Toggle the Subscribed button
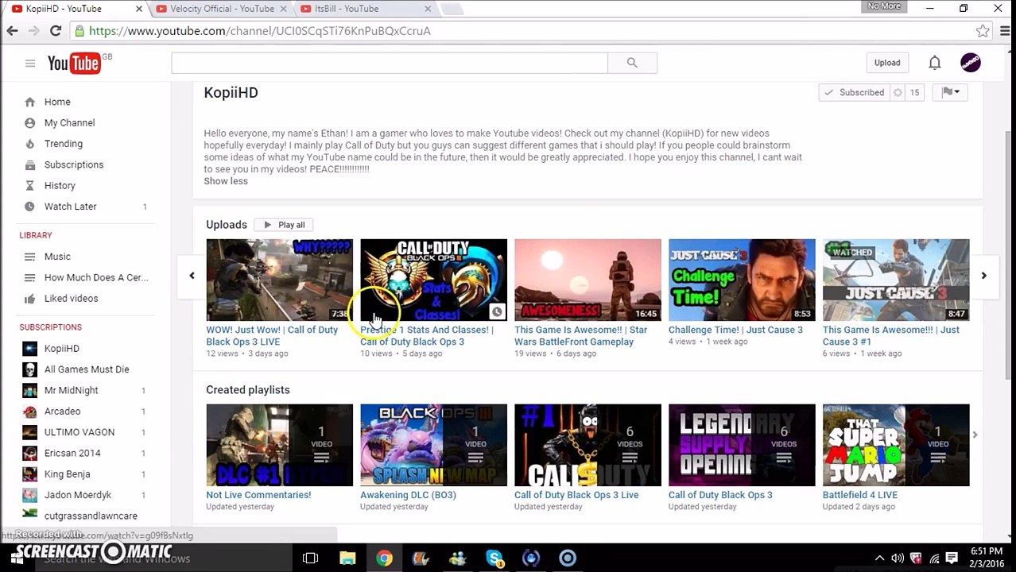 click(854, 93)
